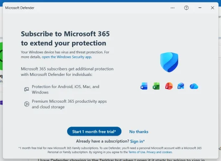This screenshot has width=221, height=161.
Task: Click the PowerPoint app icon
Action: 169,86
